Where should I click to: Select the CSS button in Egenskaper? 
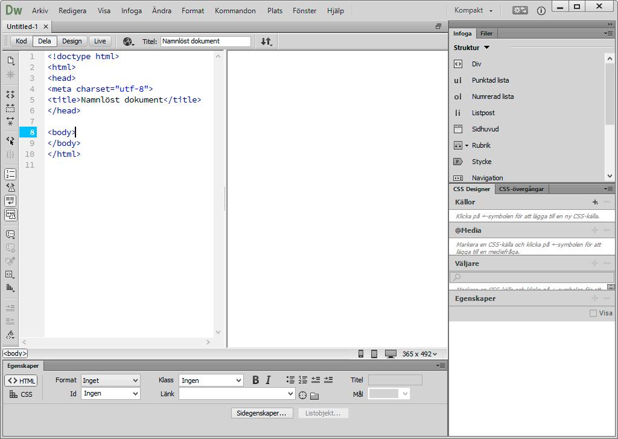pos(21,394)
